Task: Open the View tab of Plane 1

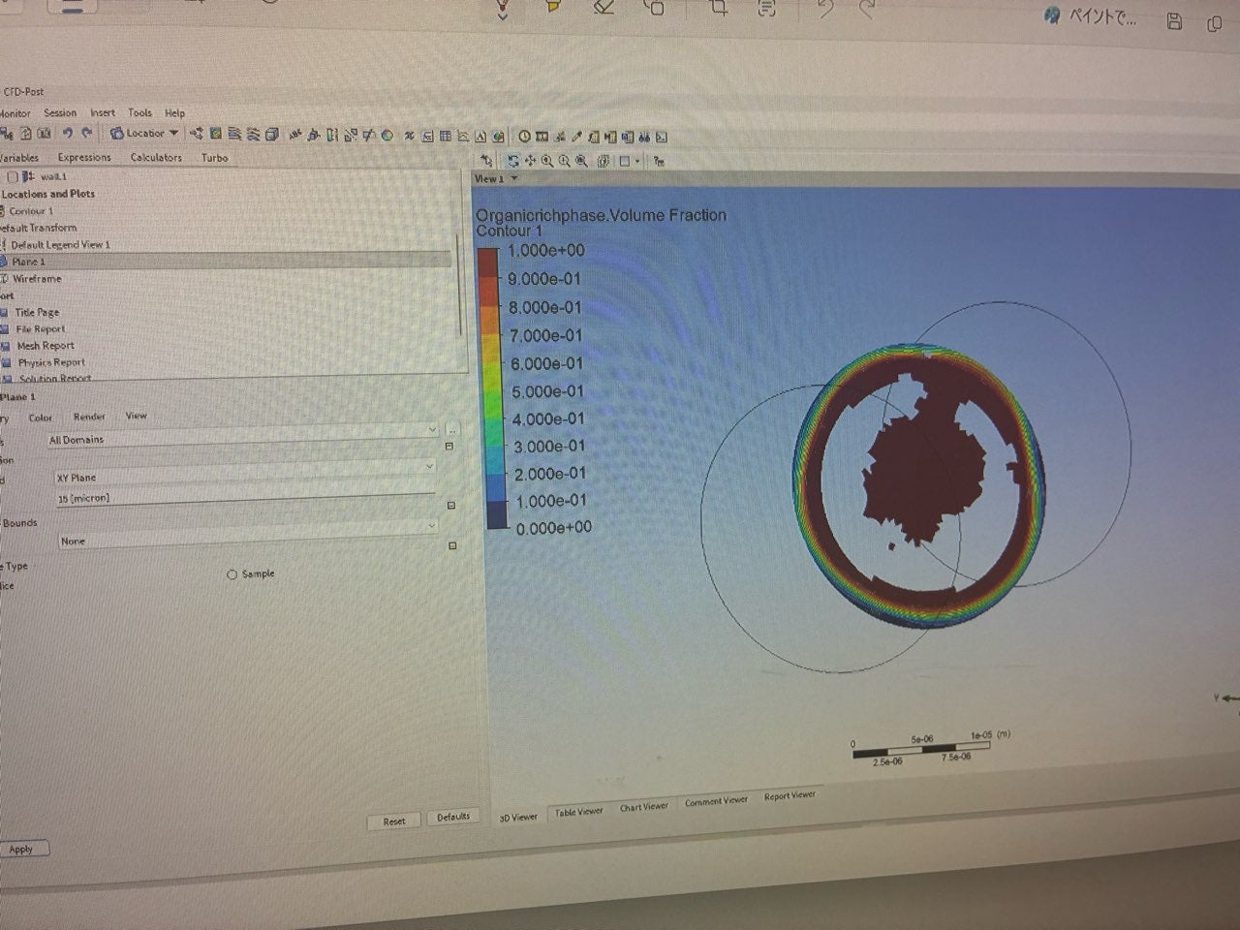Action: coord(136,416)
